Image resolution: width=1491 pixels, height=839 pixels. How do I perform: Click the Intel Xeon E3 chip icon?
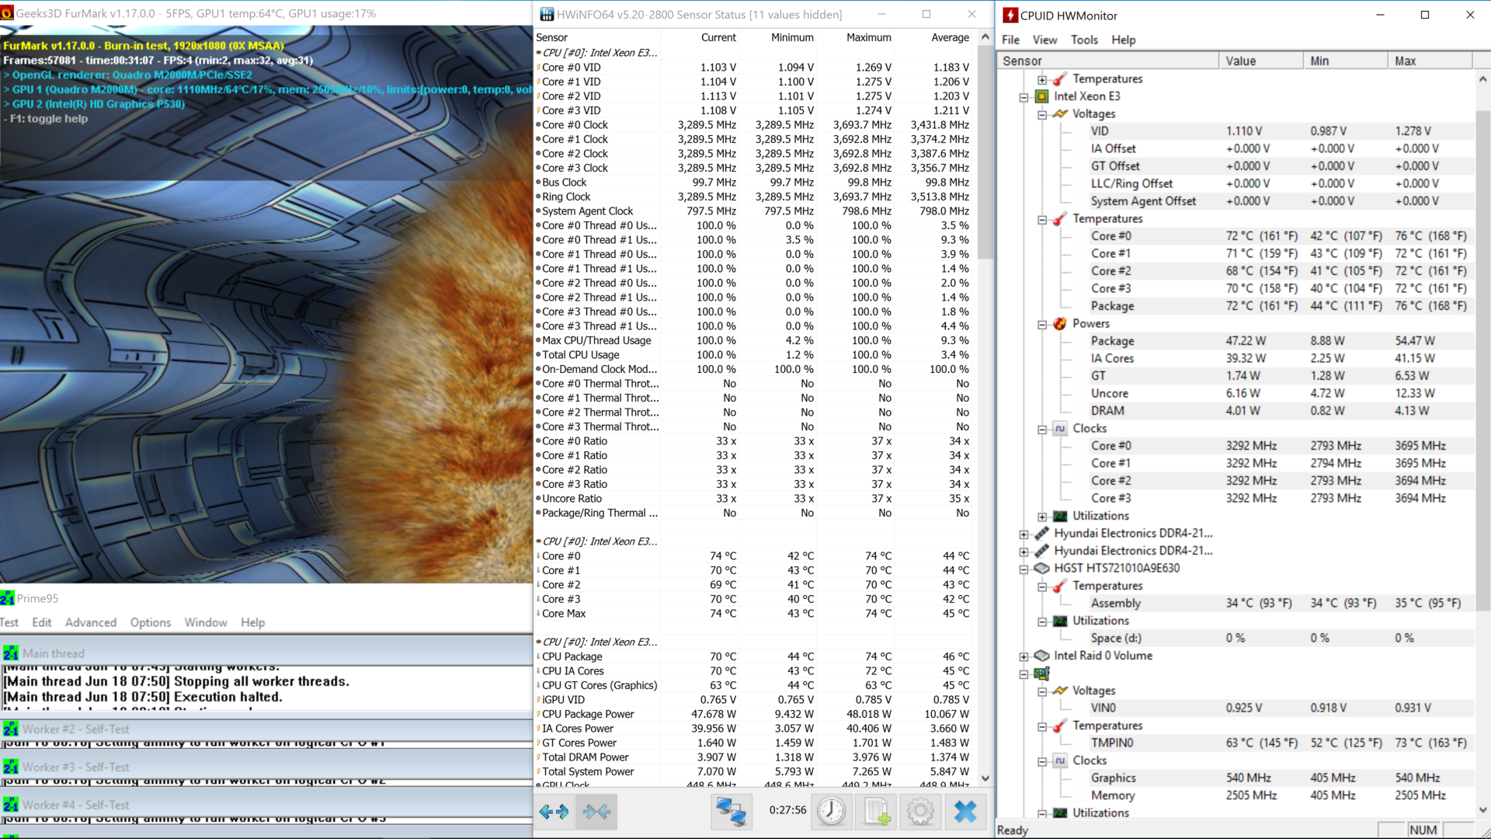tap(1042, 96)
